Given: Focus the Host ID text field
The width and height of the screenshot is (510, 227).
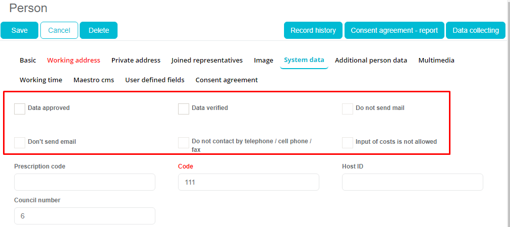Looking at the screenshot, I should (412, 182).
